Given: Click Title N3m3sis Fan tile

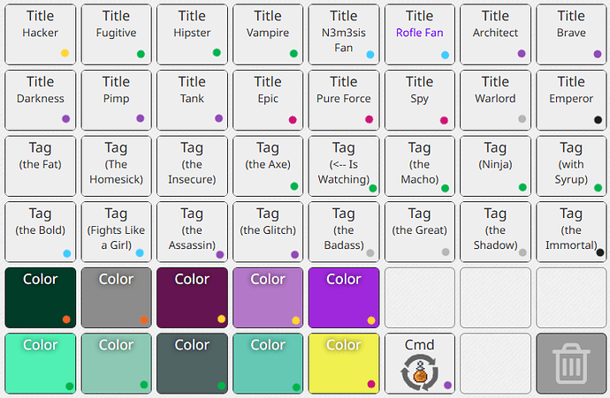Looking at the screenshot, I should coord(344,34).
